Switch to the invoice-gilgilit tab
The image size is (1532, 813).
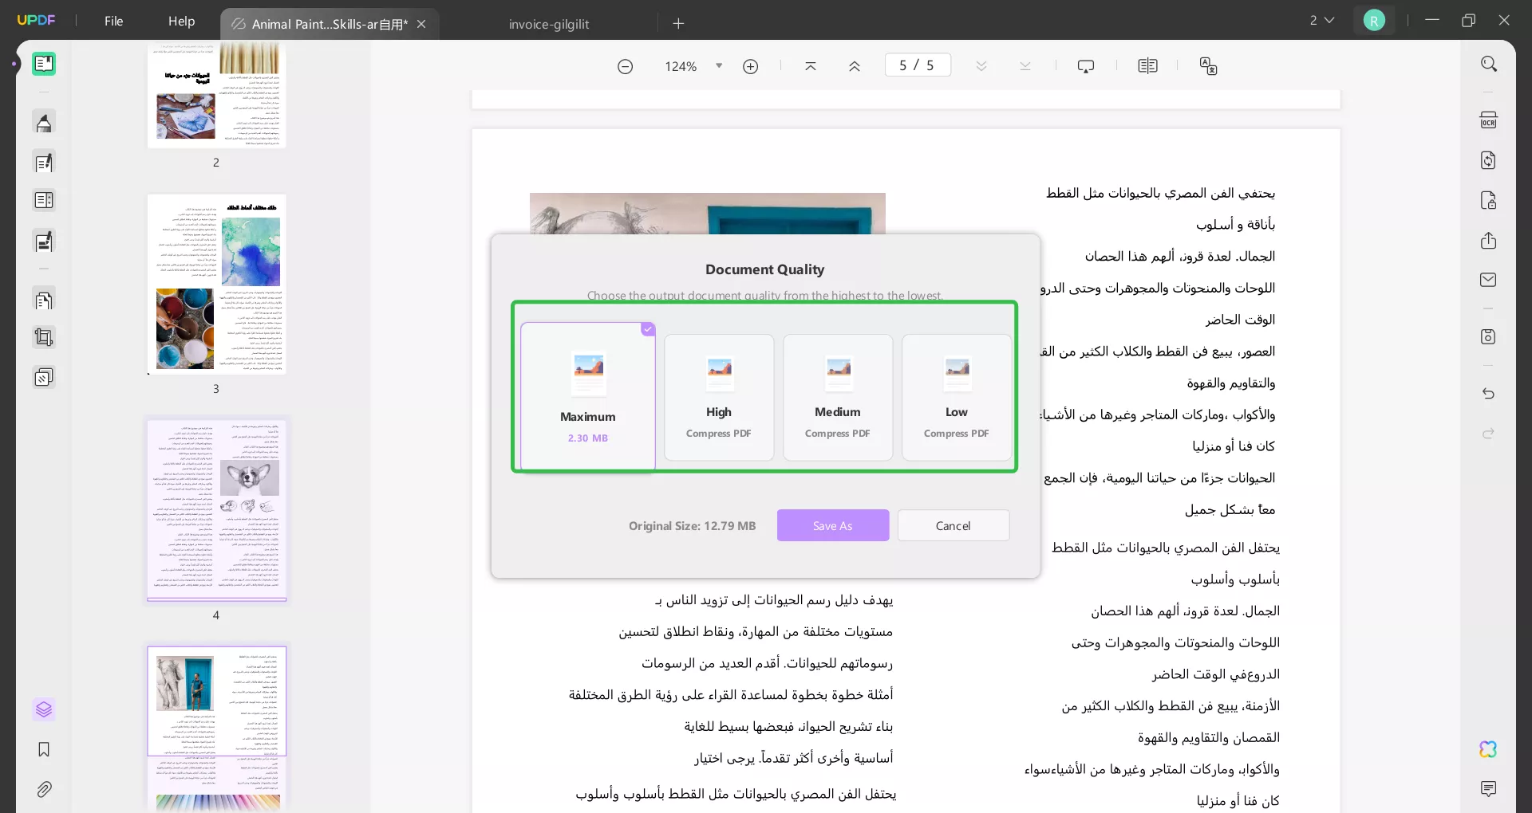[x=548, y=24]
